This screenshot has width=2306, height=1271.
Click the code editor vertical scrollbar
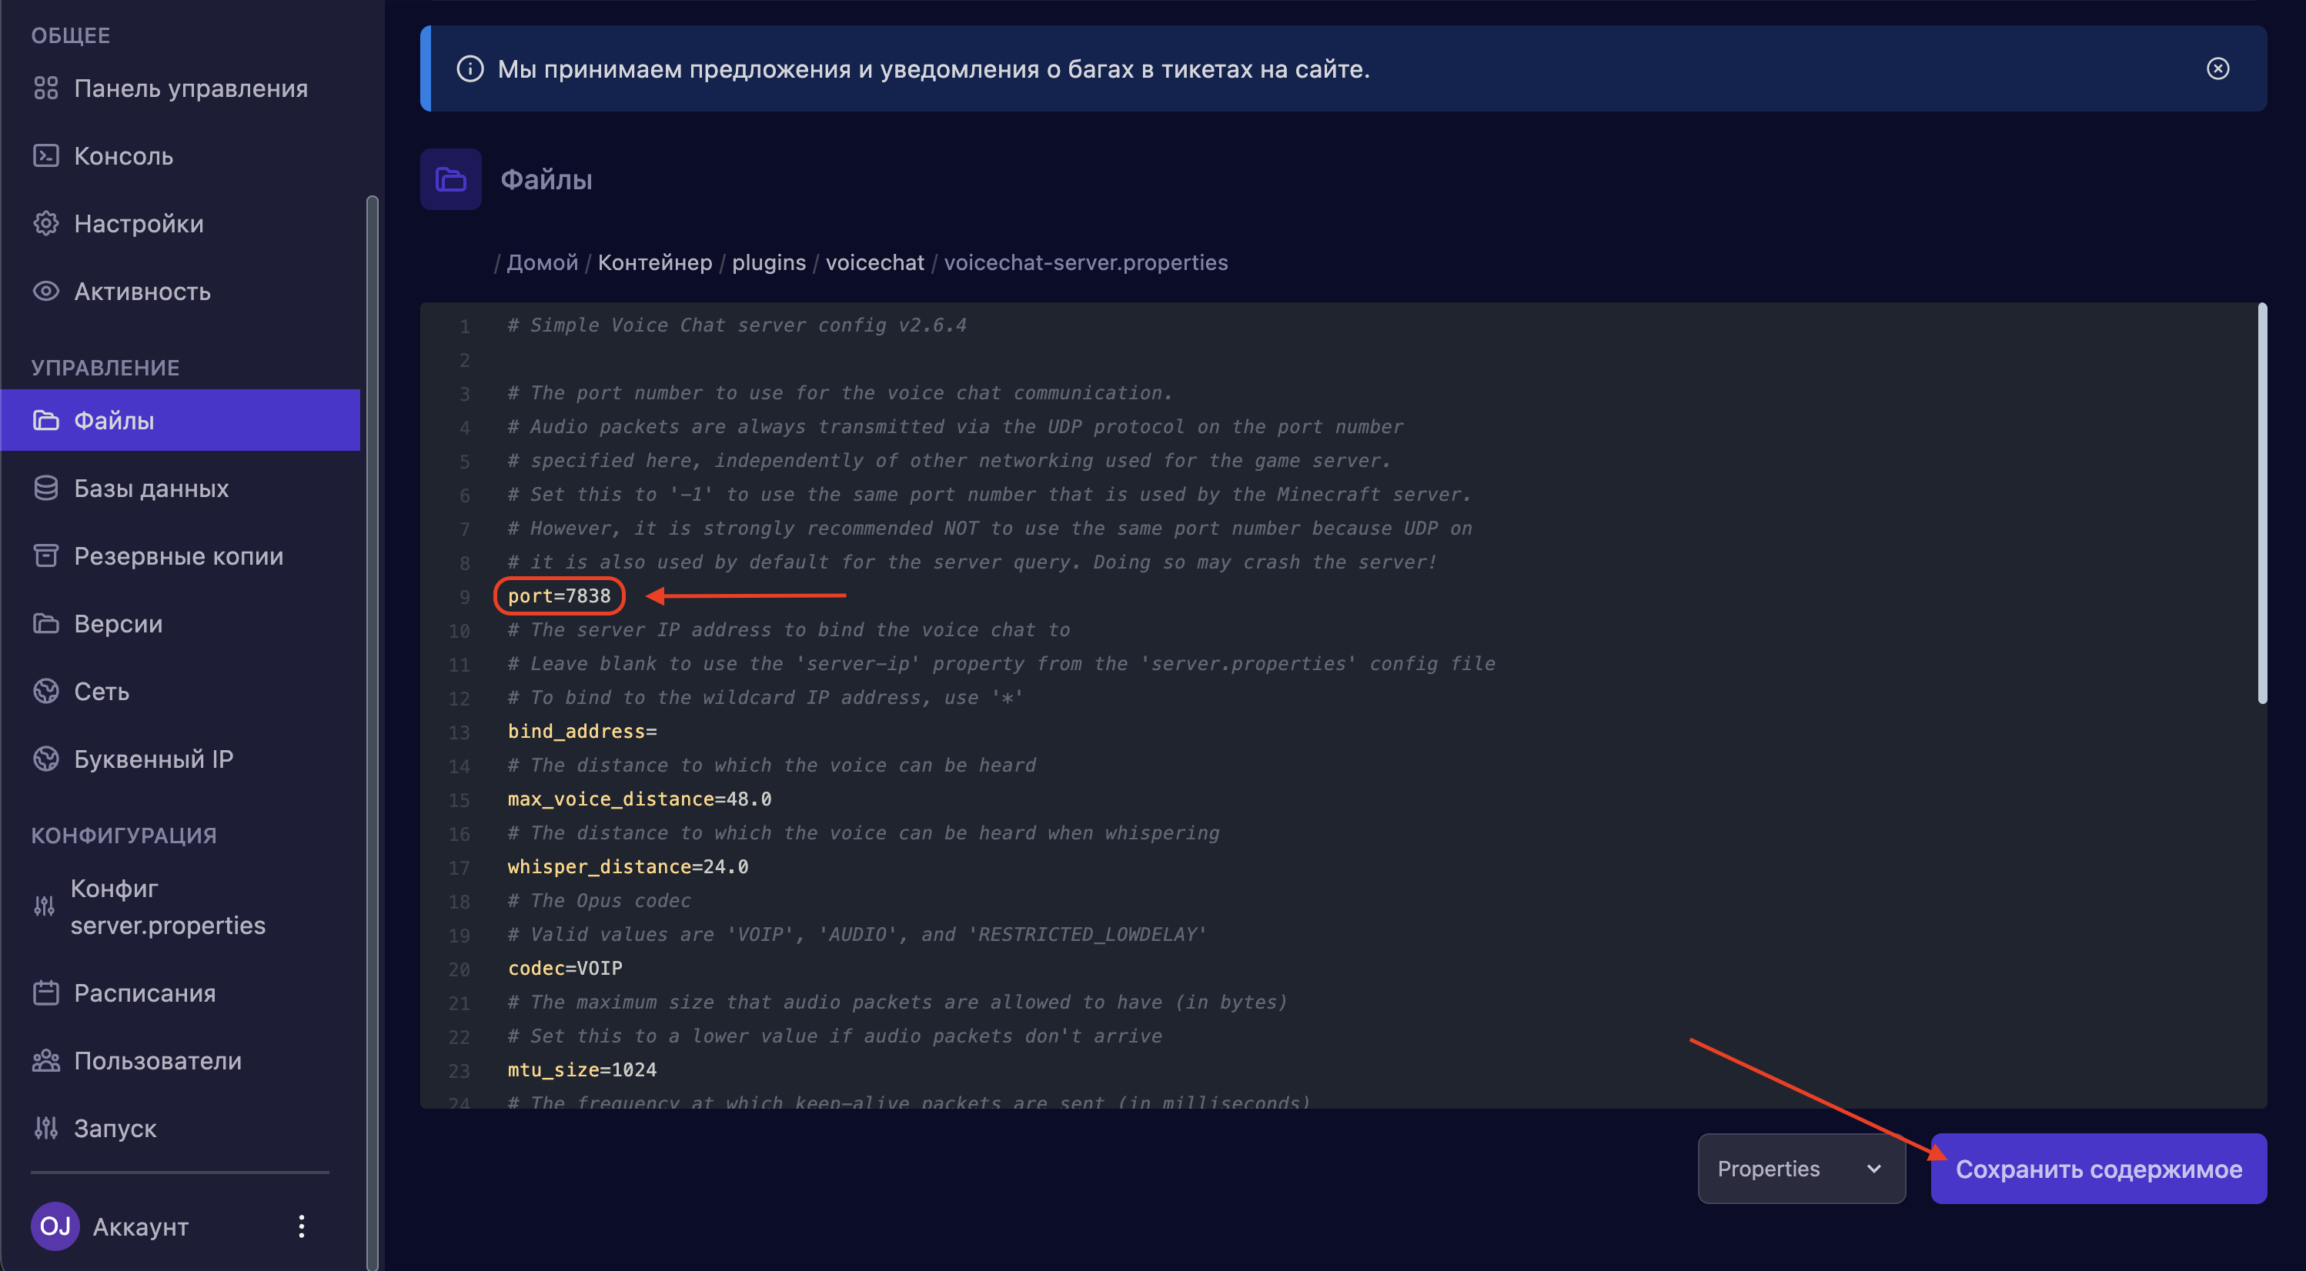click(2262, 503)
